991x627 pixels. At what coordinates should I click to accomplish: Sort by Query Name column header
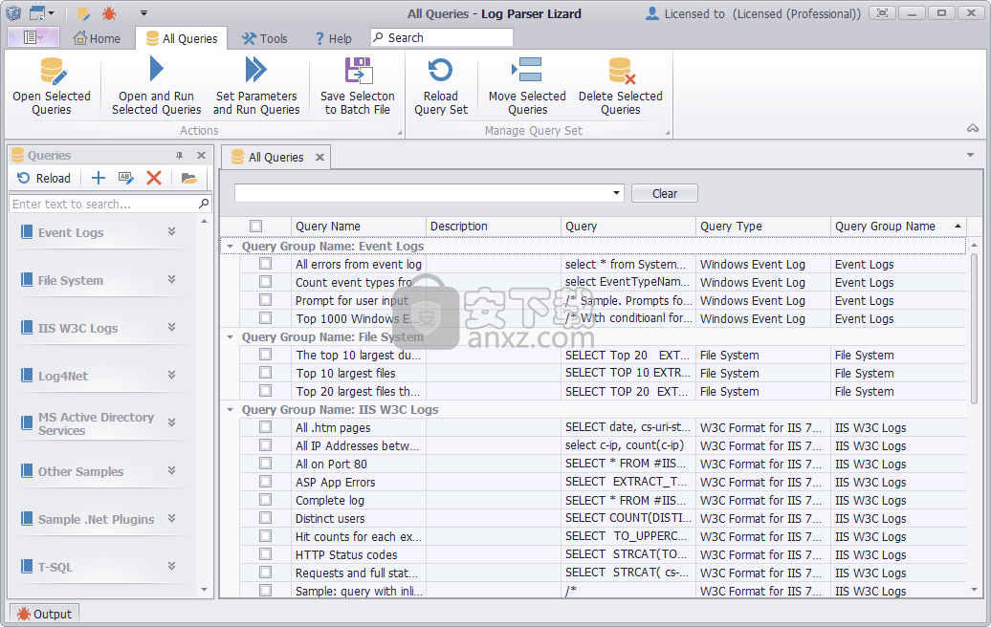point(359,227)
